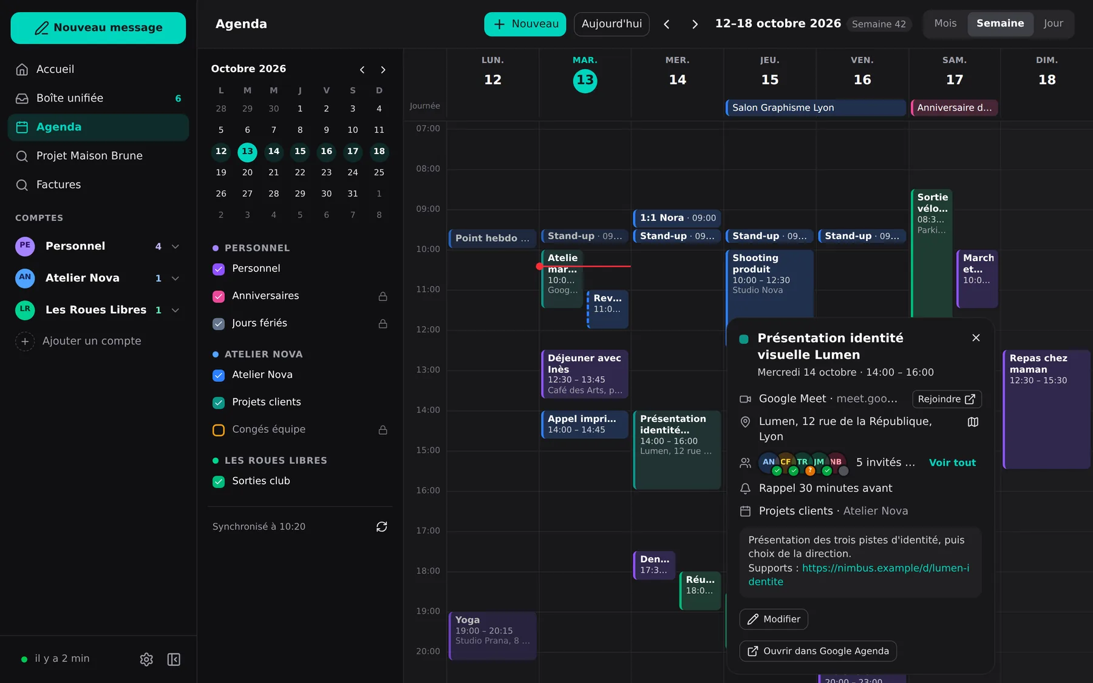Click Rejoindre to join the meeting
This screenshot has width=1093, height=683.
tap(947, 399)
